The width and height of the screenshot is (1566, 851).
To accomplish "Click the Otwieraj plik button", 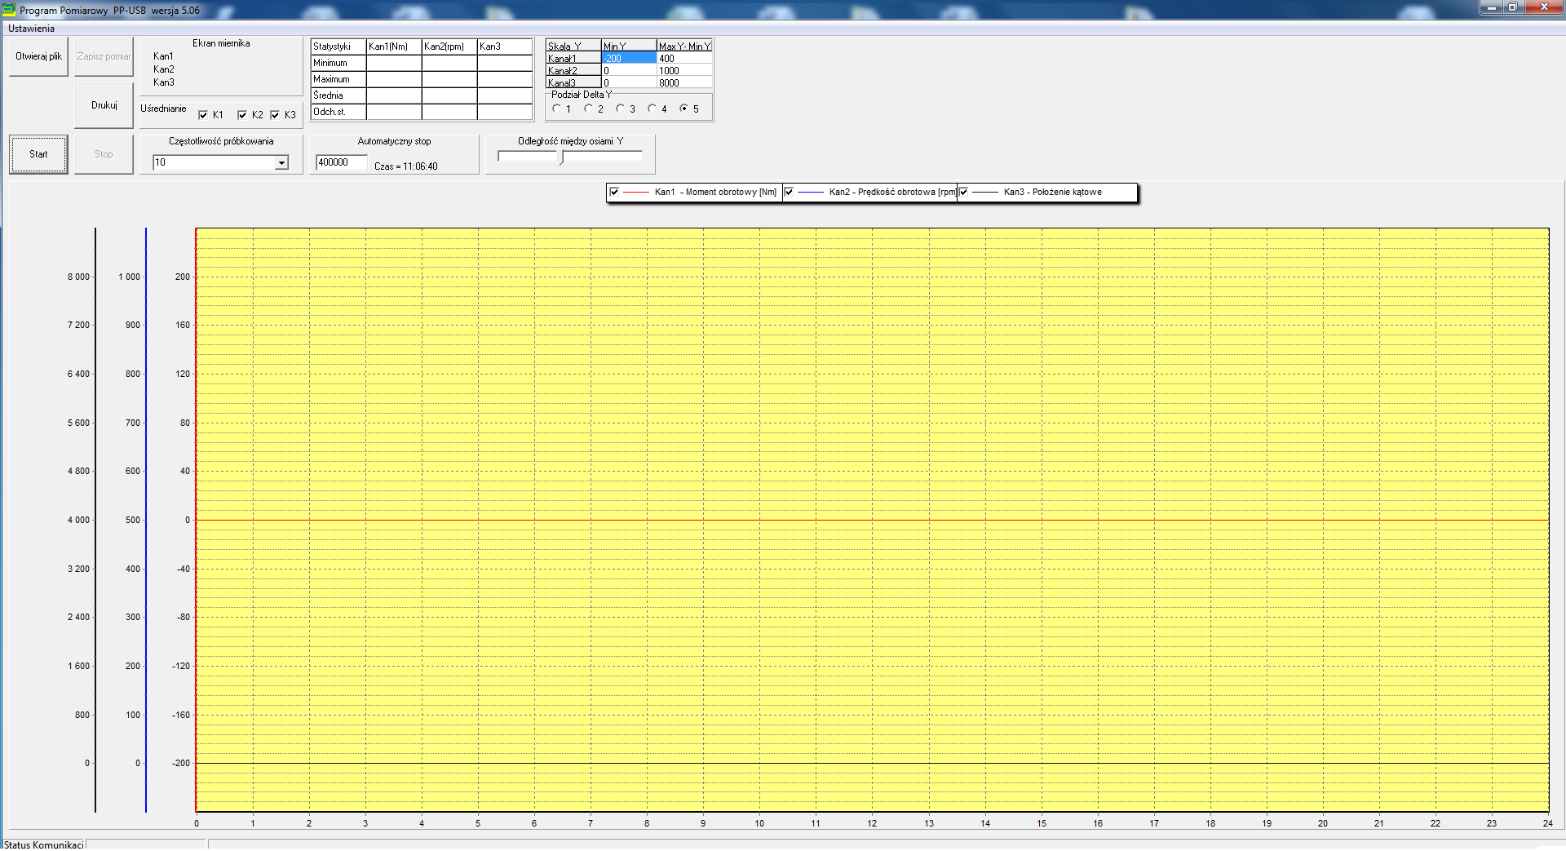I will click(38, 56).
